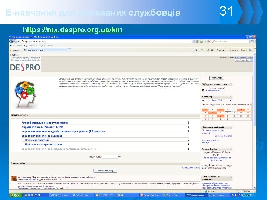Click the Go button beside course search
267x200 pixels.
click(x=119, y=156)
